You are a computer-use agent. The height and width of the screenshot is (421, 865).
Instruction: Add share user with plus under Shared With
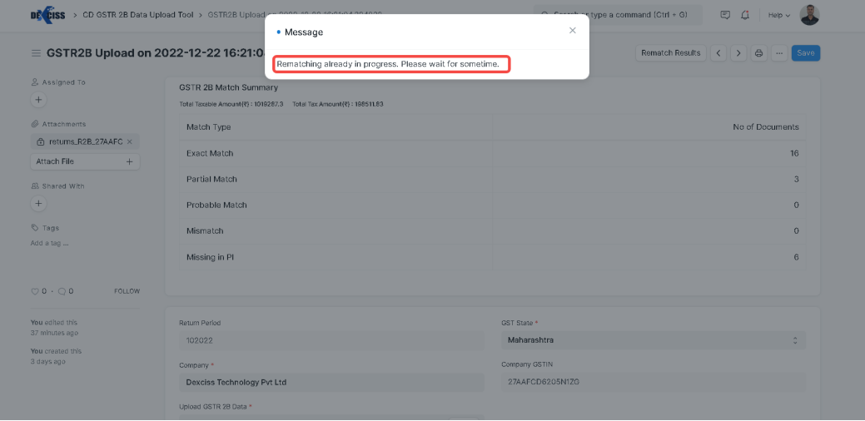37,203
